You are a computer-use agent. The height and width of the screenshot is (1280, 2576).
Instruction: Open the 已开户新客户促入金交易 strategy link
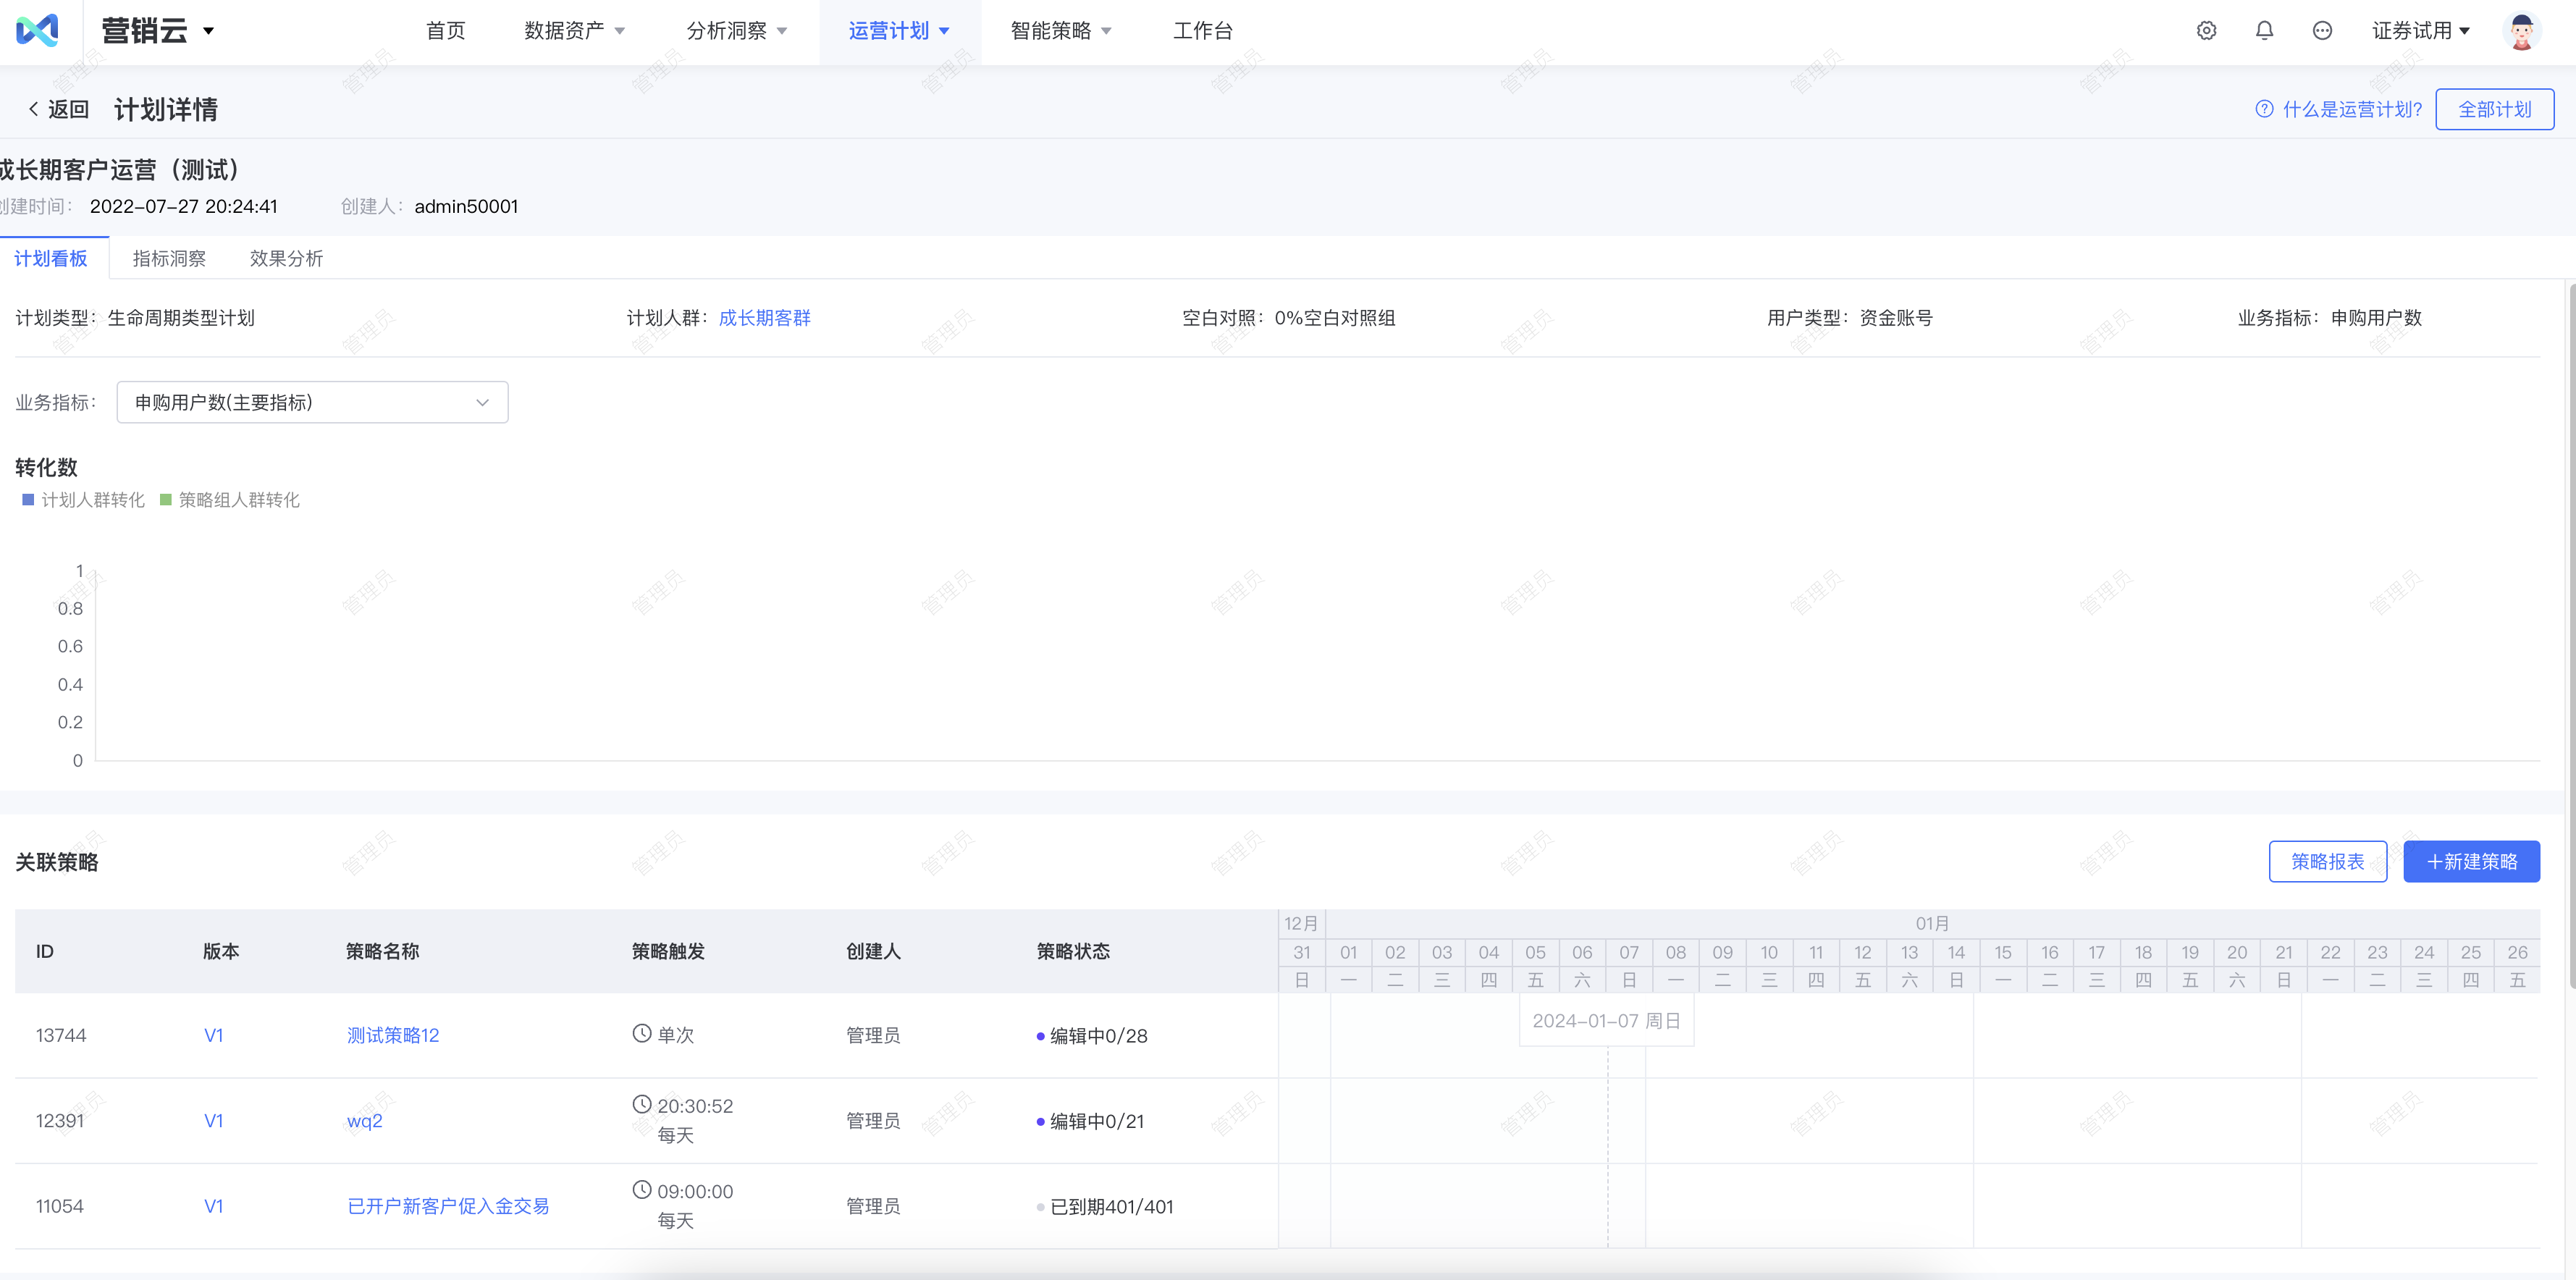[x=448, y=1206]
